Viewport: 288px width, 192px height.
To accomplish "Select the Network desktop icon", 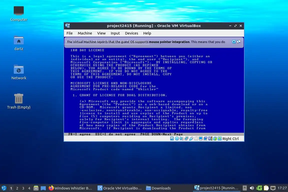I will point(19,72).
